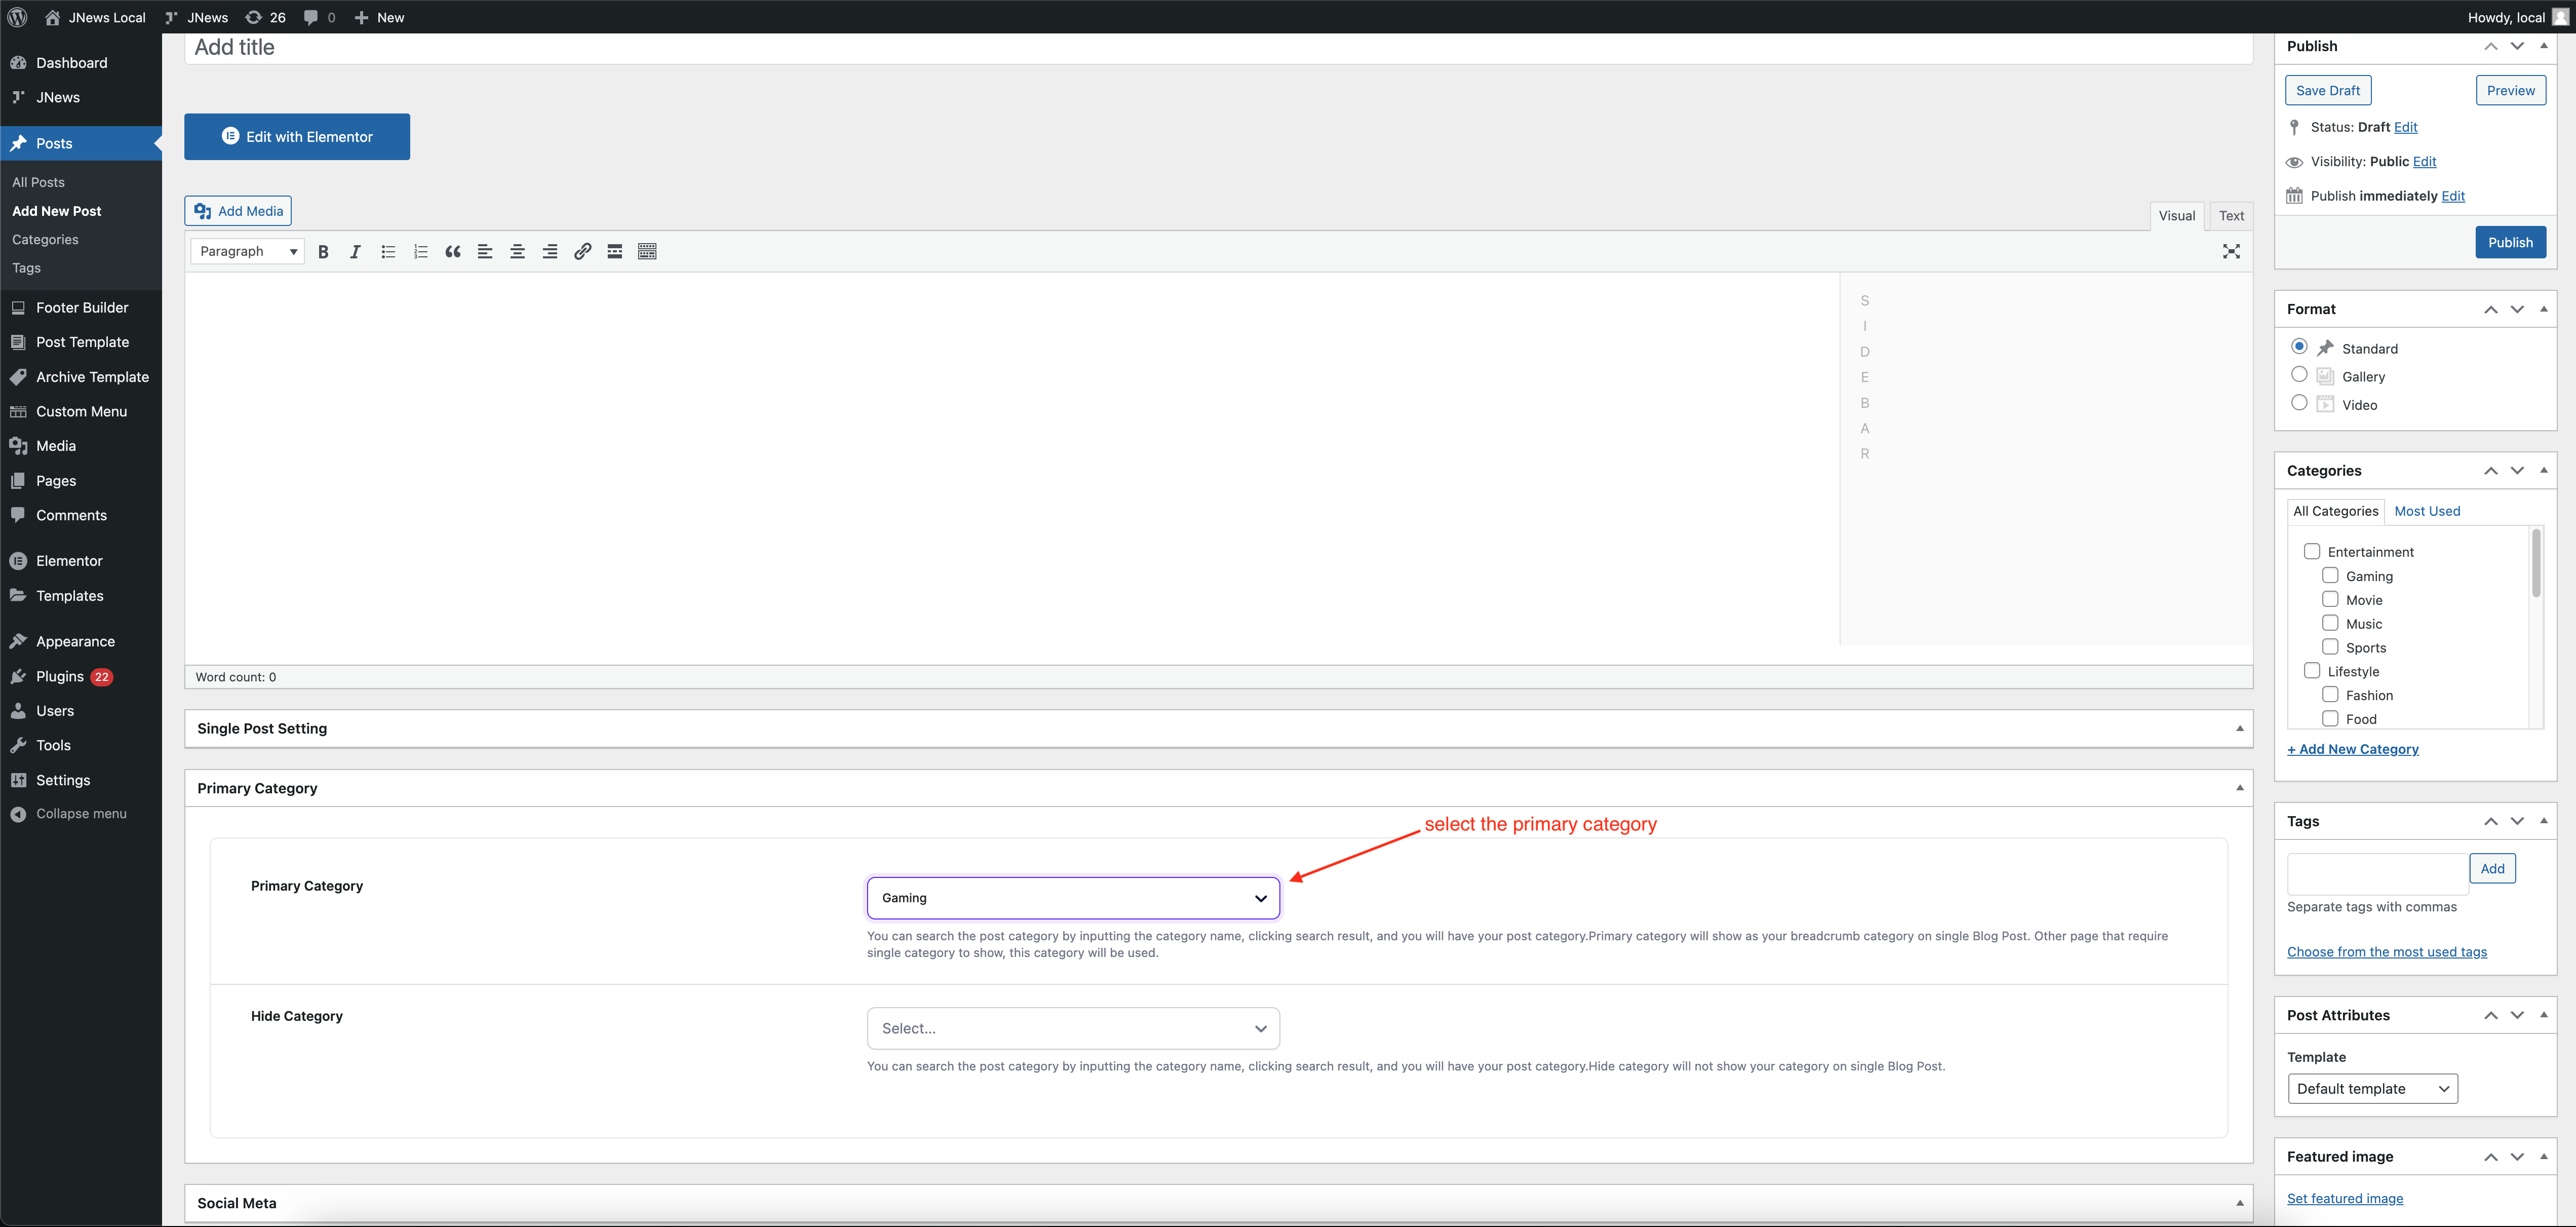Open the toolbar toggle keyboard icon
Viewport: 2576px width, 1227px height.
point(647,252)
